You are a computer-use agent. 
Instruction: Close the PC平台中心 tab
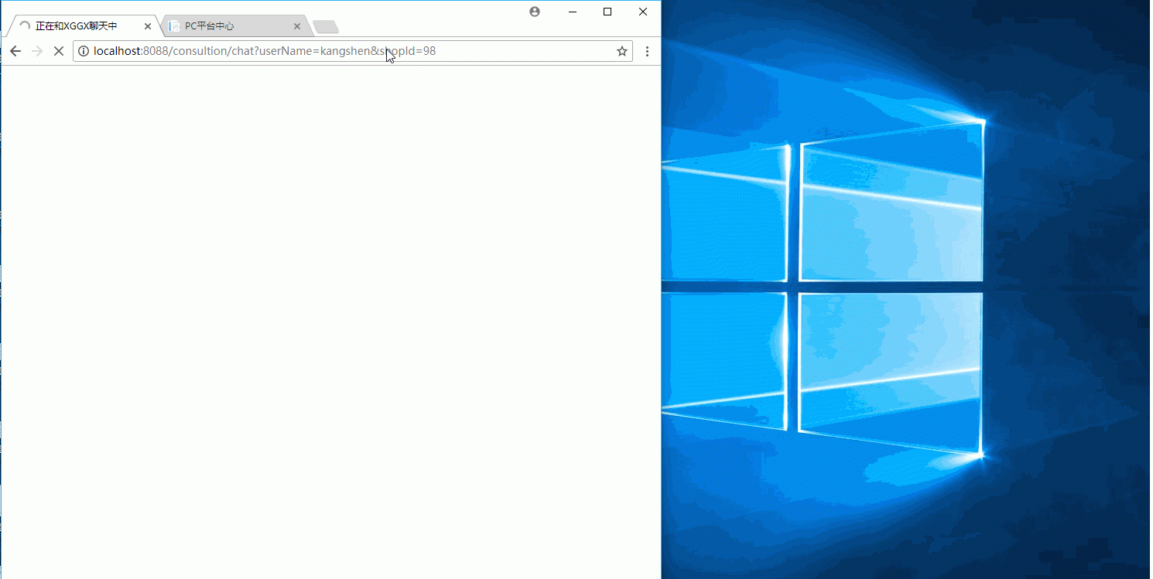[x=297, y=26]
